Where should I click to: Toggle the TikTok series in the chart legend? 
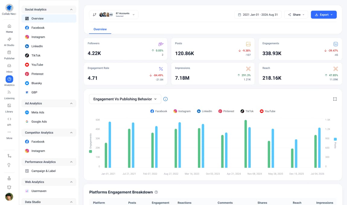click(247, 111)
